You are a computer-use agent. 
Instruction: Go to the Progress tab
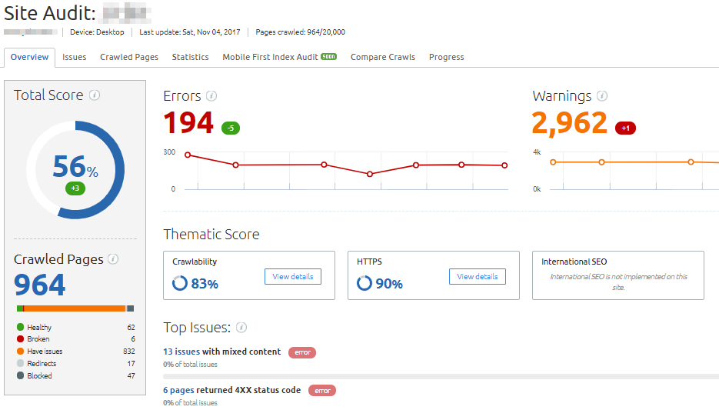click(446, 57)
